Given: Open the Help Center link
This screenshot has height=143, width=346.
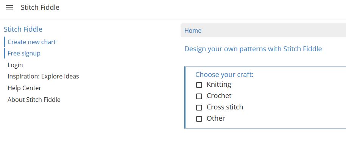Looking at the screenshot, I should (x=24, y=88).
